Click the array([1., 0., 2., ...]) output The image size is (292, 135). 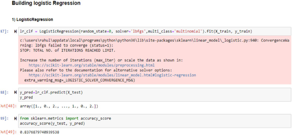coord(59,106)
